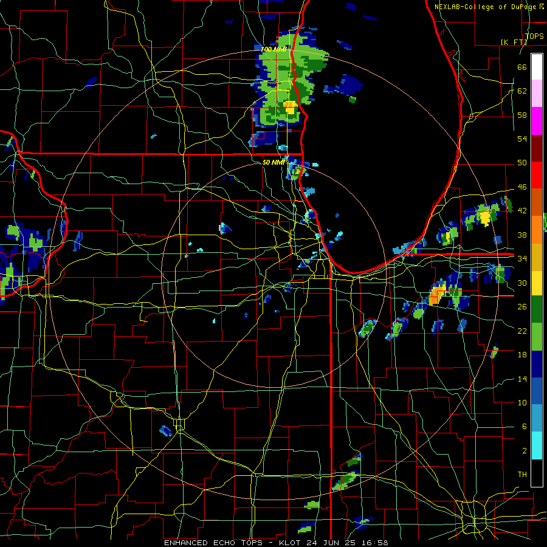Select the 66 value in the legend

[522, 67]
